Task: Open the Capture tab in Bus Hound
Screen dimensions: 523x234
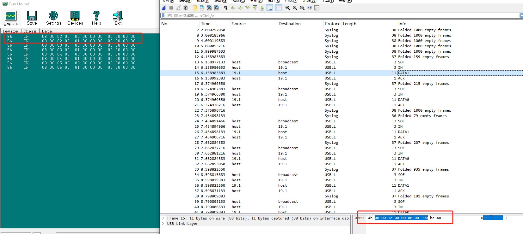Action: coord(11,18)
